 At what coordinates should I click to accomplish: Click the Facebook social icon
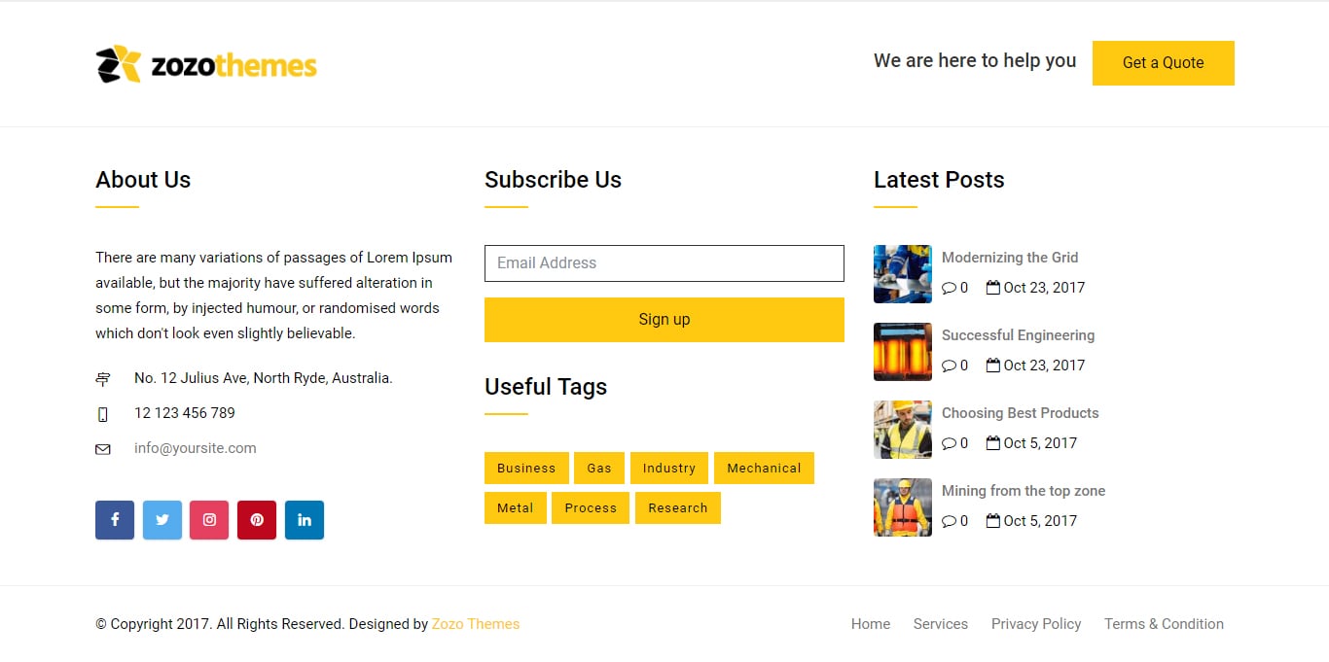click(x=114, y=520)
